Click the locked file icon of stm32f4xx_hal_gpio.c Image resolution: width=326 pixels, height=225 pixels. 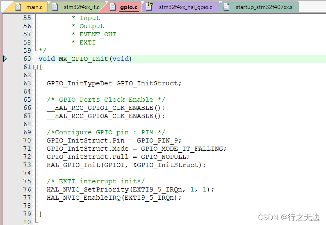tap(149, 7)
